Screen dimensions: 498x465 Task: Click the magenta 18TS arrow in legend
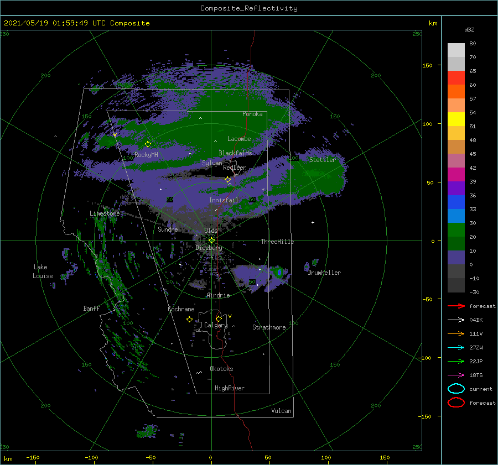[456, 375]
